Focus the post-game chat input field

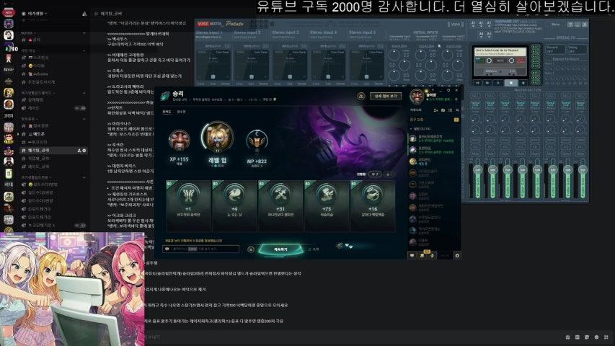click(201, 249)
